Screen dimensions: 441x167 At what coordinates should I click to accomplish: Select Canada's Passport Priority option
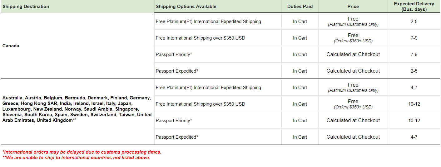click(174, 55)
